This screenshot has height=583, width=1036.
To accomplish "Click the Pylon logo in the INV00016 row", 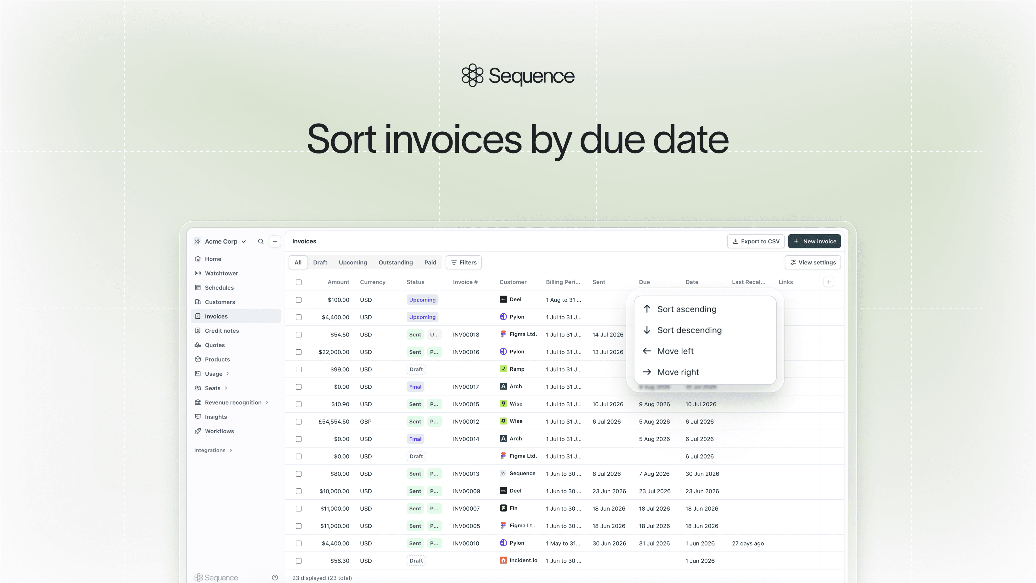I will tap(503, 352).
